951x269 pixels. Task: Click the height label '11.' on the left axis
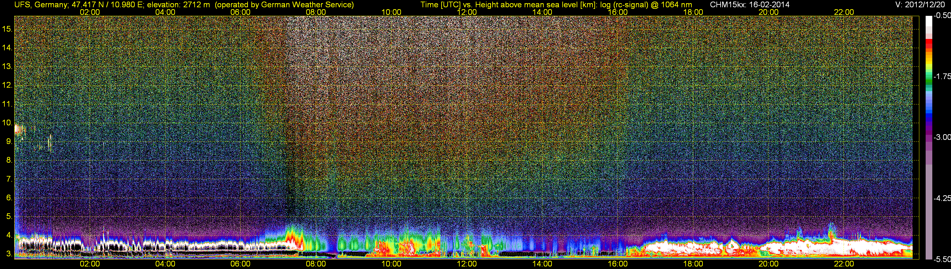[7, 104]
